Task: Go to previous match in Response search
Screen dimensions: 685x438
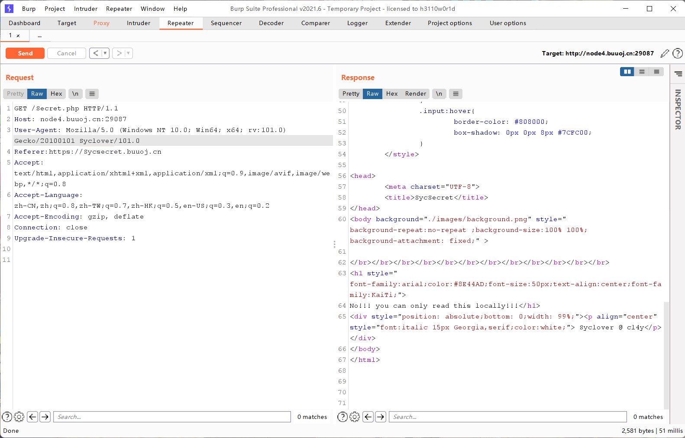Action: click(368, 417)
